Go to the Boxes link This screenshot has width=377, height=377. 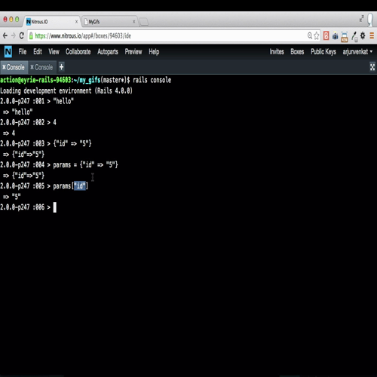[297, 52]
